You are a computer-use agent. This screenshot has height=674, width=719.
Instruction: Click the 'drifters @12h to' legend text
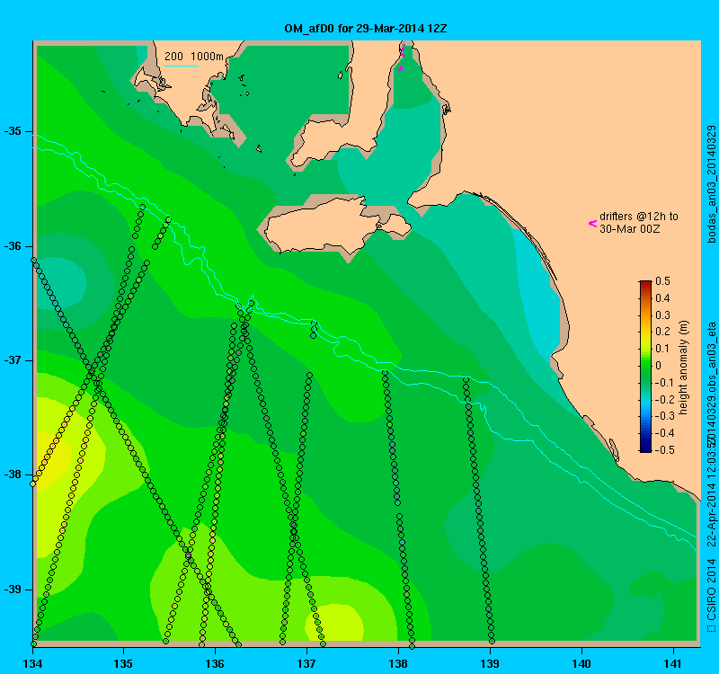[x=639, y=217]
